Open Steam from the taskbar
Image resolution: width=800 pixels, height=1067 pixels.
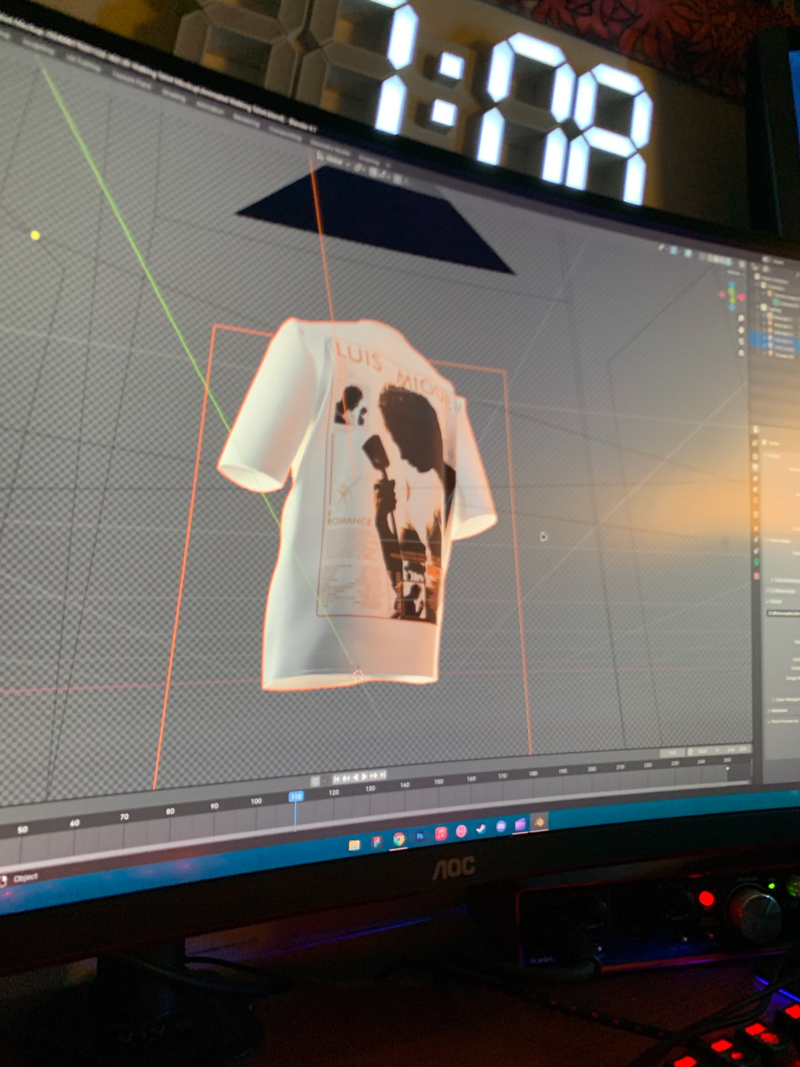click(x=481, y=829)
